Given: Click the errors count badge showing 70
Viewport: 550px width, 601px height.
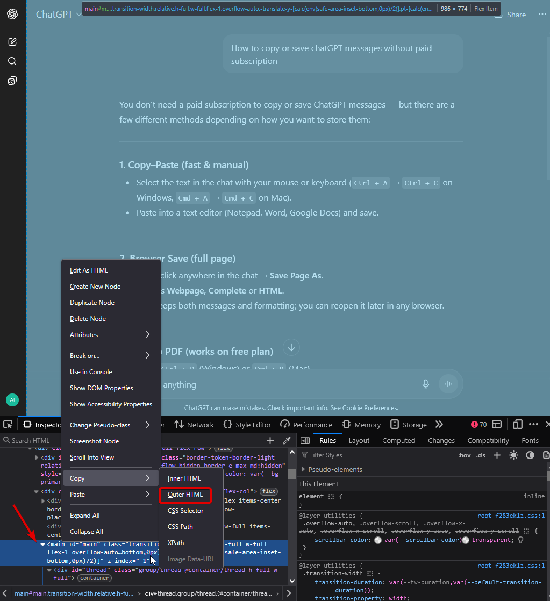Looking at the screenshot, I should click(478, 424).
